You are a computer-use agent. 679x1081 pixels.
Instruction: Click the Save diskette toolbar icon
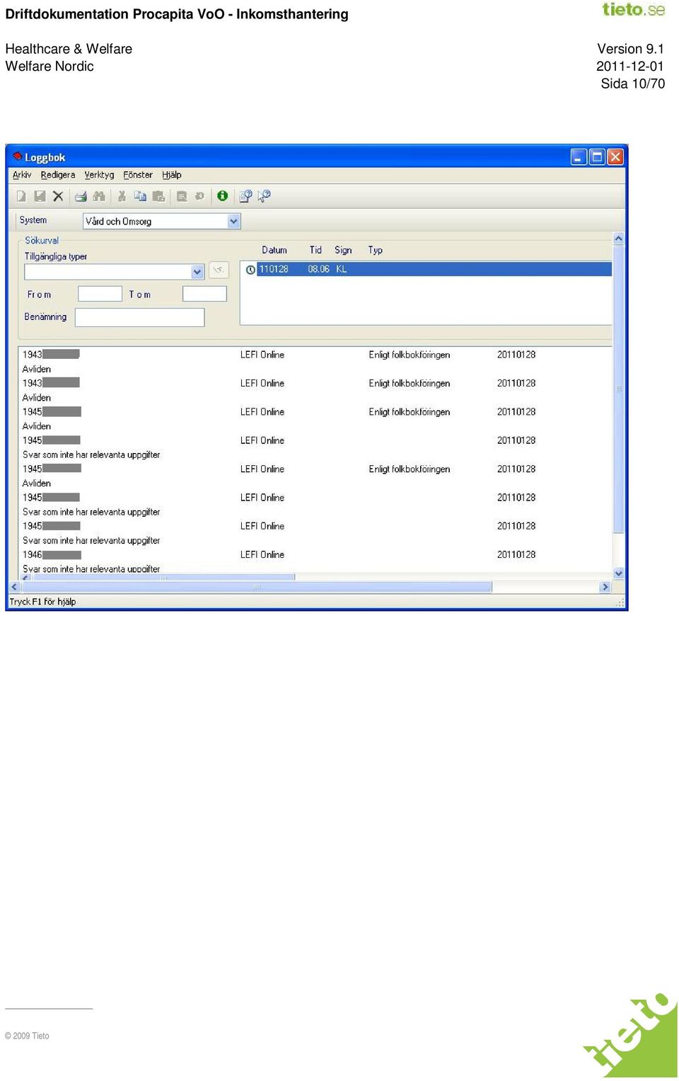tap(40, 197)
